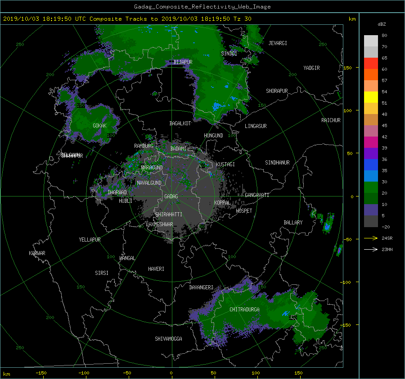Click the DAVANGERI city label

(201, 288)
